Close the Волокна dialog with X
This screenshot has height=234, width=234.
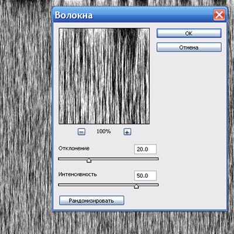coord(219,15)
